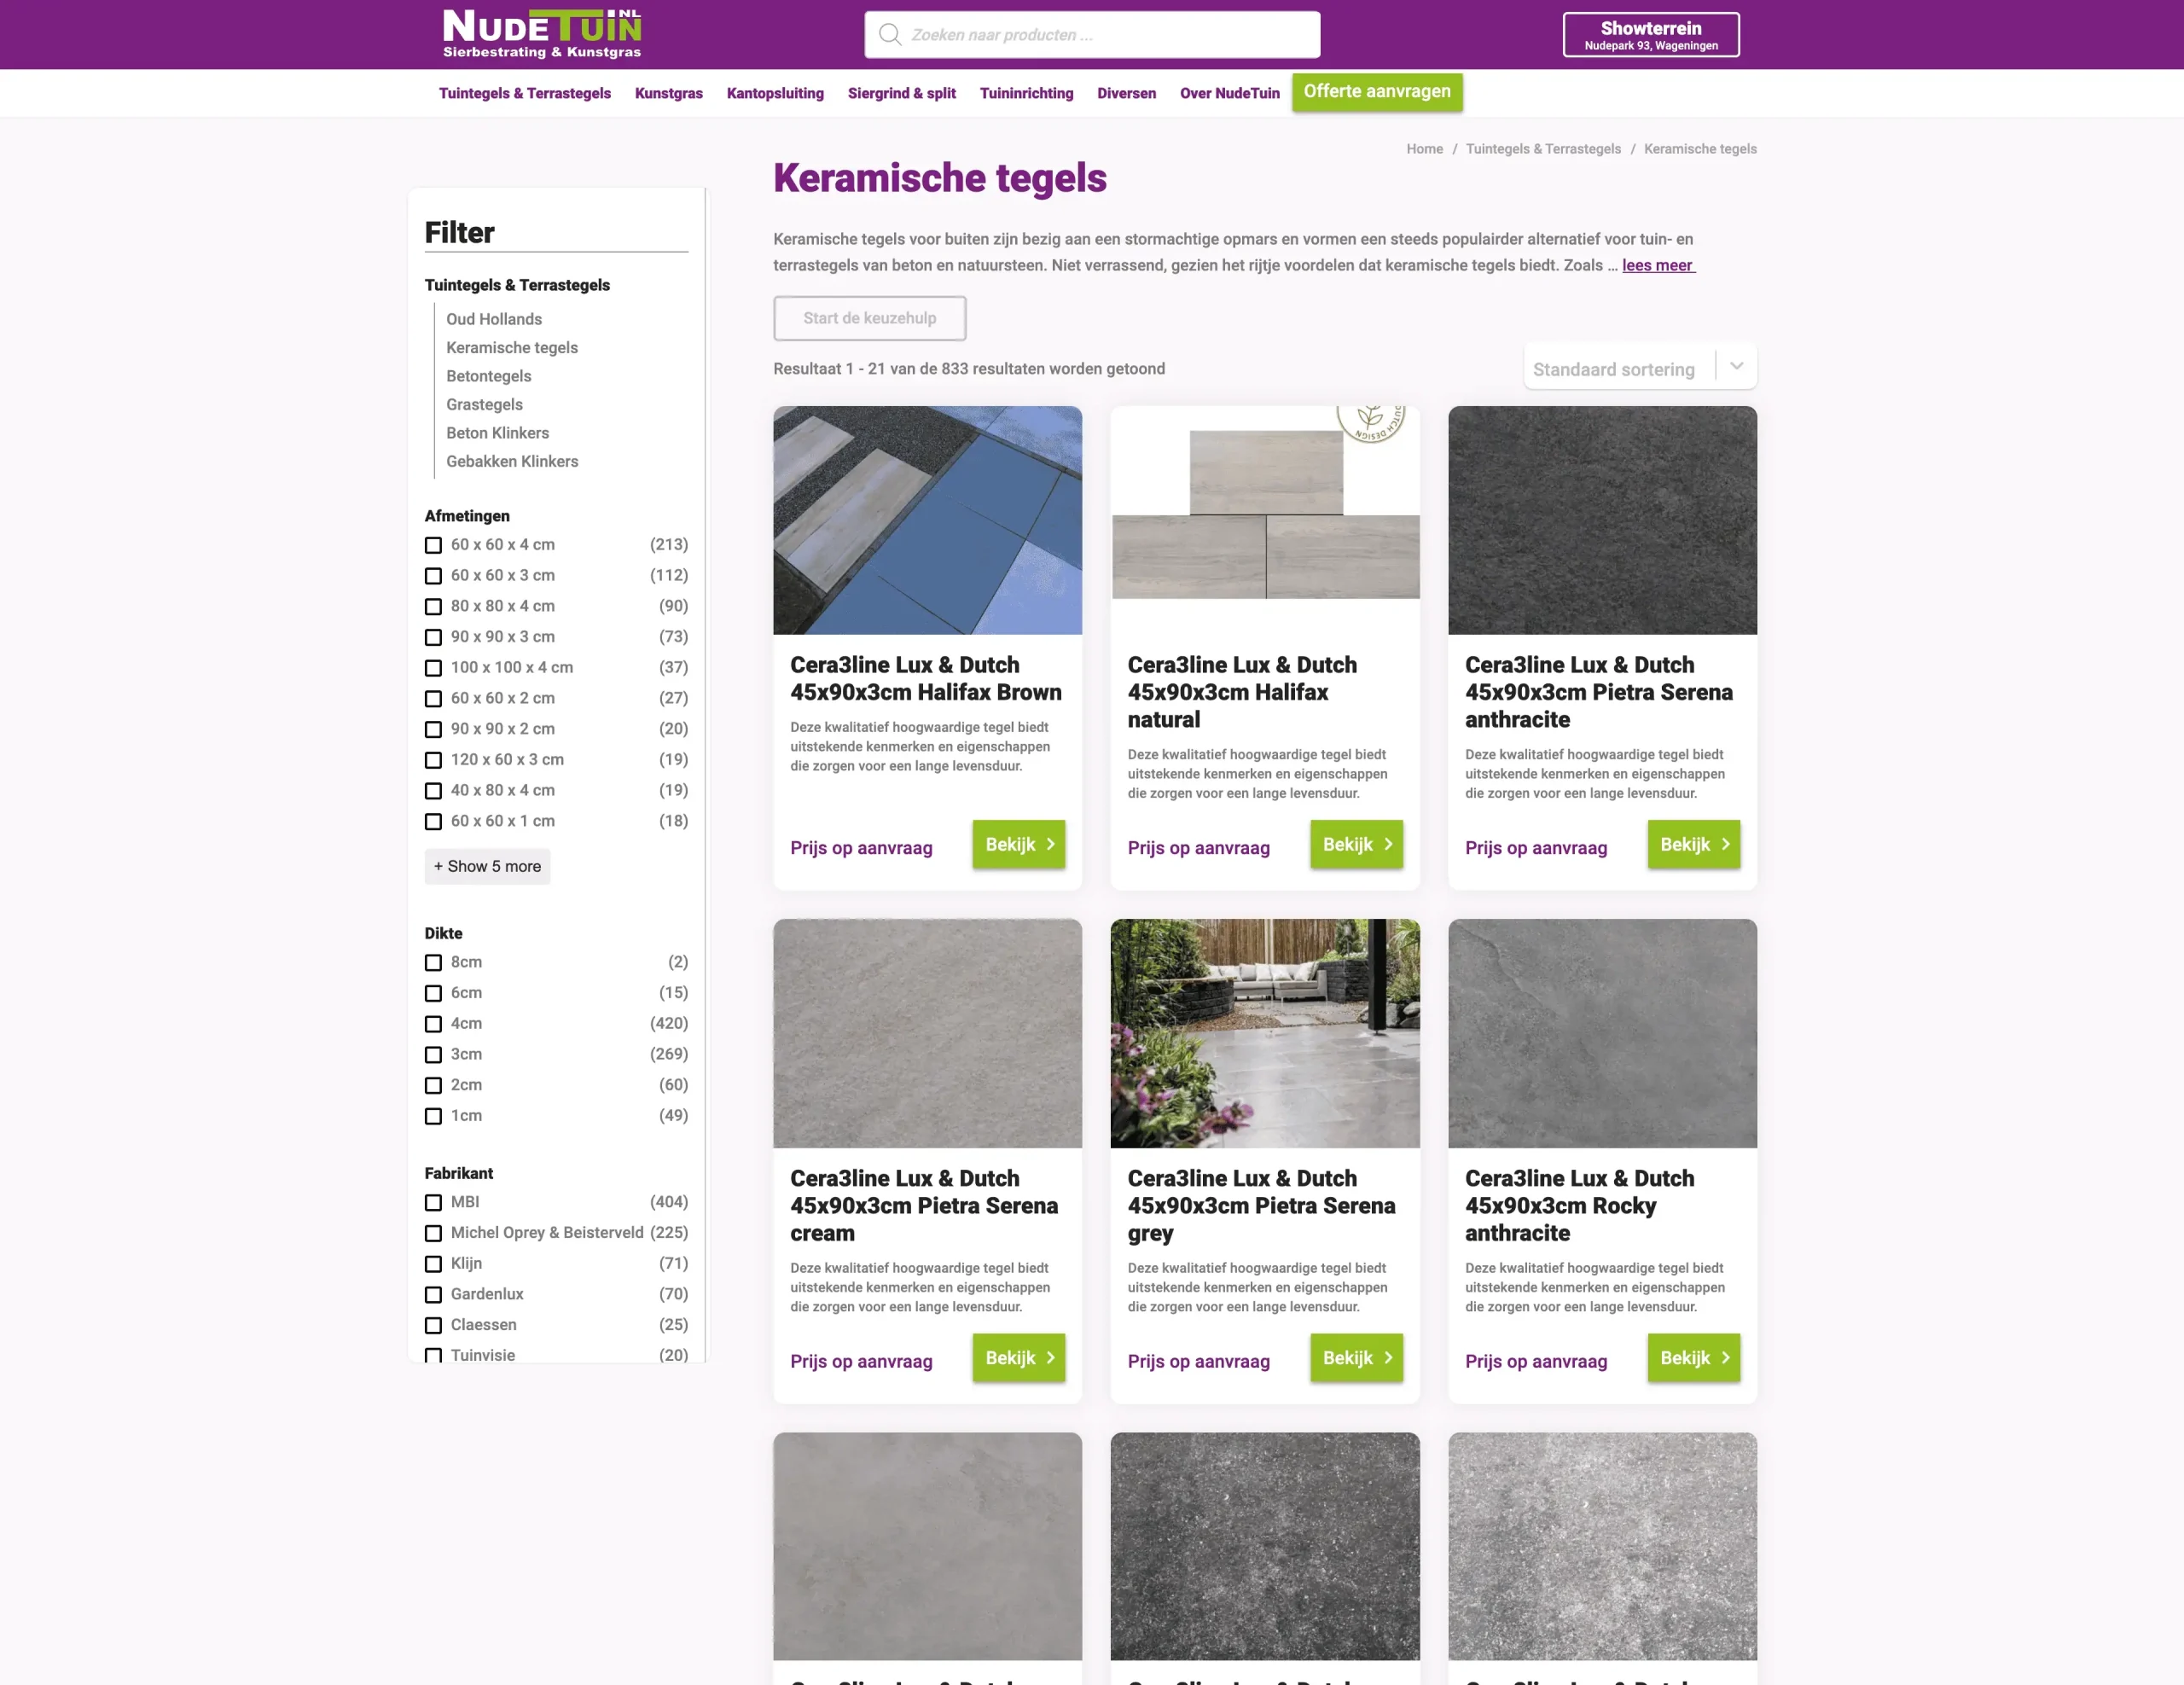Expand description via lees meer link
This screenshot has height=1685, width=2184.
pos(1657,265)
